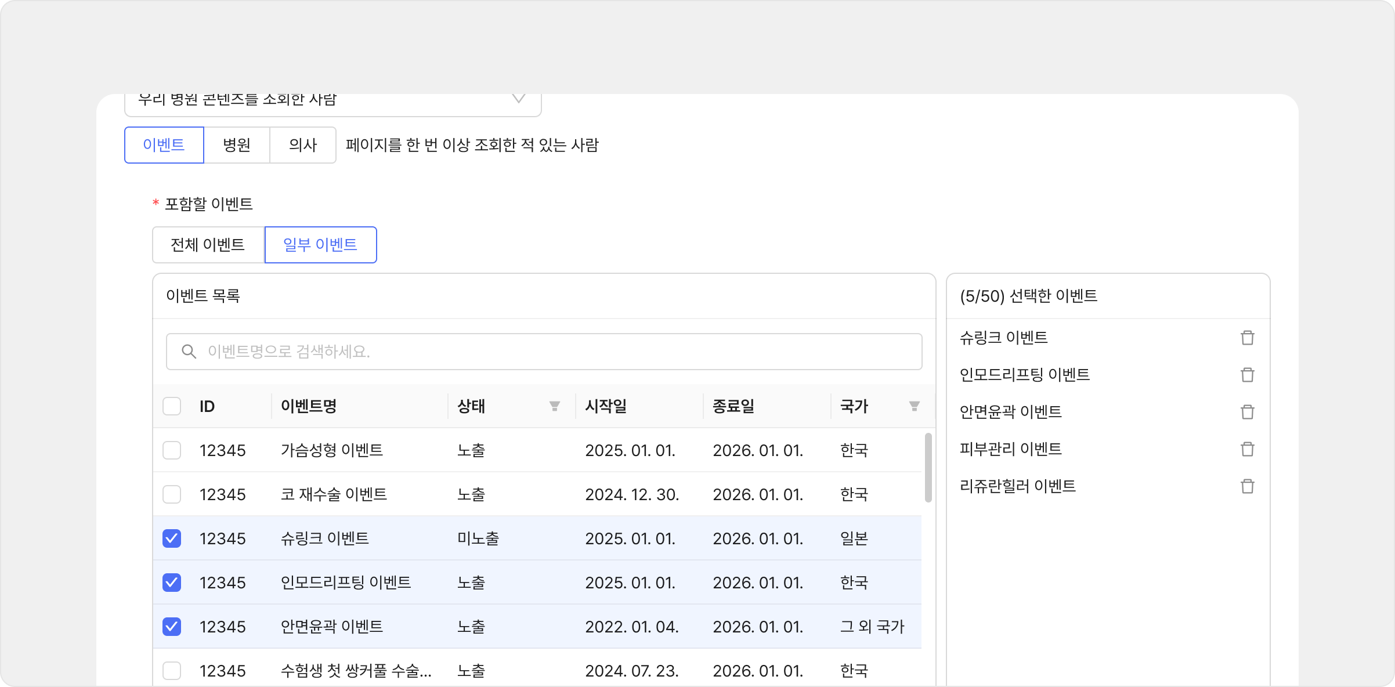The image size is (1395, 687).
Task: Switch to the 병원 tab
Action: pyautogui.click(x=237, y=145)
